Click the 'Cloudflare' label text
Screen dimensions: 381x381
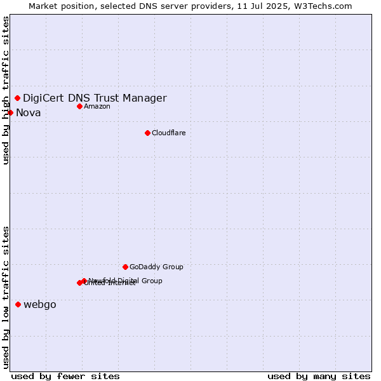169,133
